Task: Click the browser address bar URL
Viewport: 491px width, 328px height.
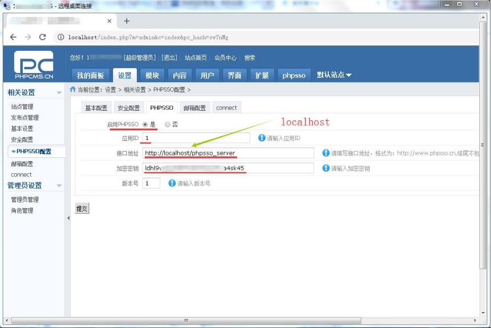Action: [148, 37]
